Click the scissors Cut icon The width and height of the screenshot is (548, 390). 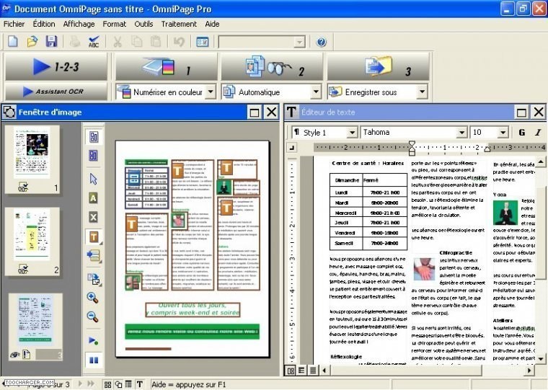118,42
